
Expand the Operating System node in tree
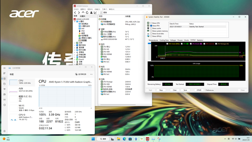75,45
